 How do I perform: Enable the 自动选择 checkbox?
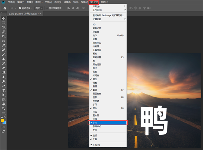click(x=20, y=8)
